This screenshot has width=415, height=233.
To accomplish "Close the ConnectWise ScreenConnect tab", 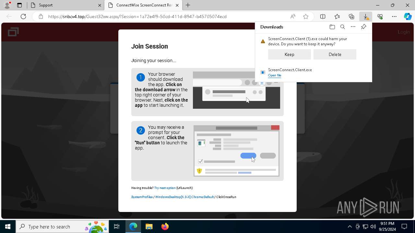I will click(177, 5).
